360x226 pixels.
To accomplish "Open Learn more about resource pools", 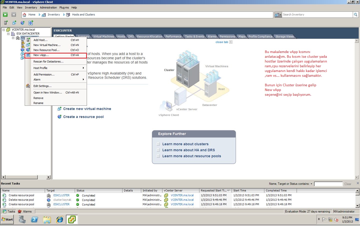I will [x=192, y=156].
